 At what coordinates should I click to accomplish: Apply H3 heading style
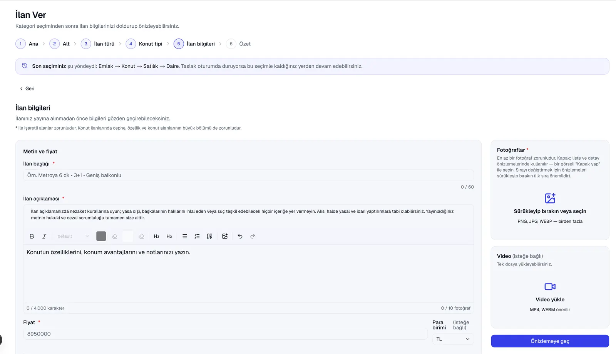(169, 236)
